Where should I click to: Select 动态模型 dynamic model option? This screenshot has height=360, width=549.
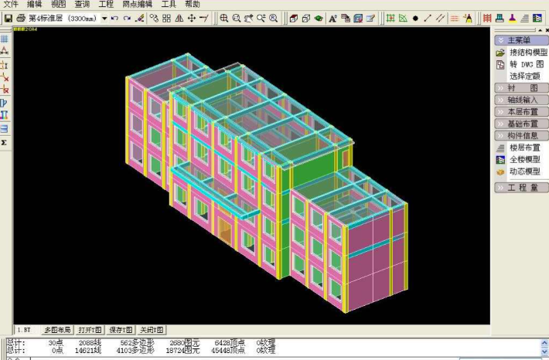click(x=524, y=172)
